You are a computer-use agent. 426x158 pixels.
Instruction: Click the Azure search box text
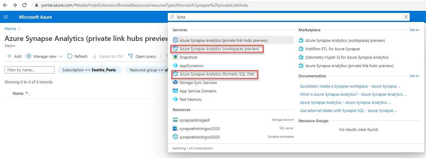(x=181, y=17)
